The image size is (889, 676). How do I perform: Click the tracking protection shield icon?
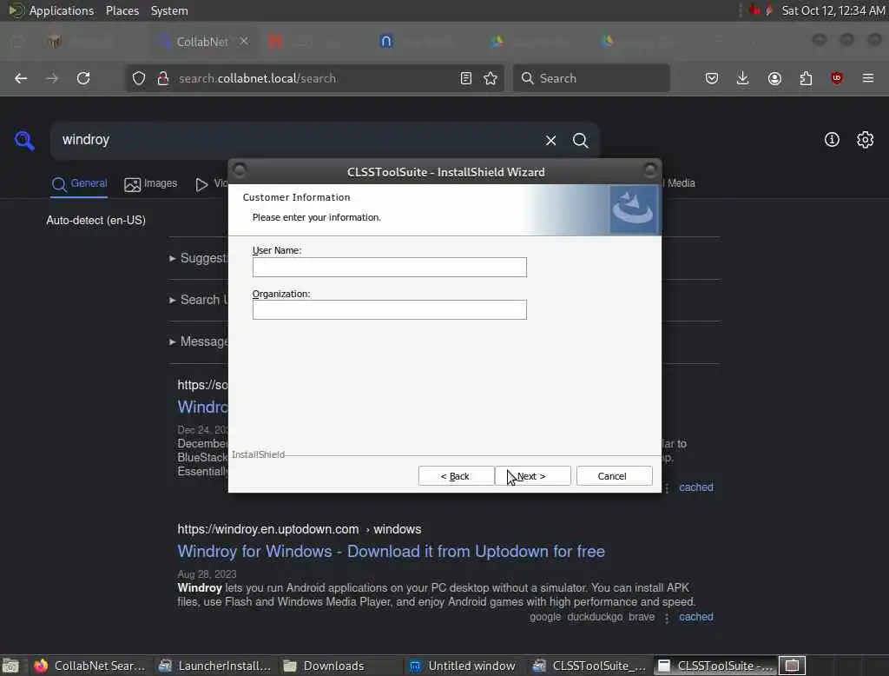point(139,78)
